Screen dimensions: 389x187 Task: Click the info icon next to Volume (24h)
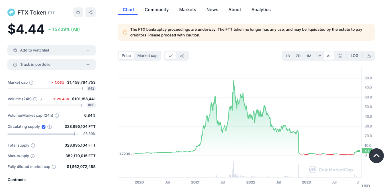[35, 99]
